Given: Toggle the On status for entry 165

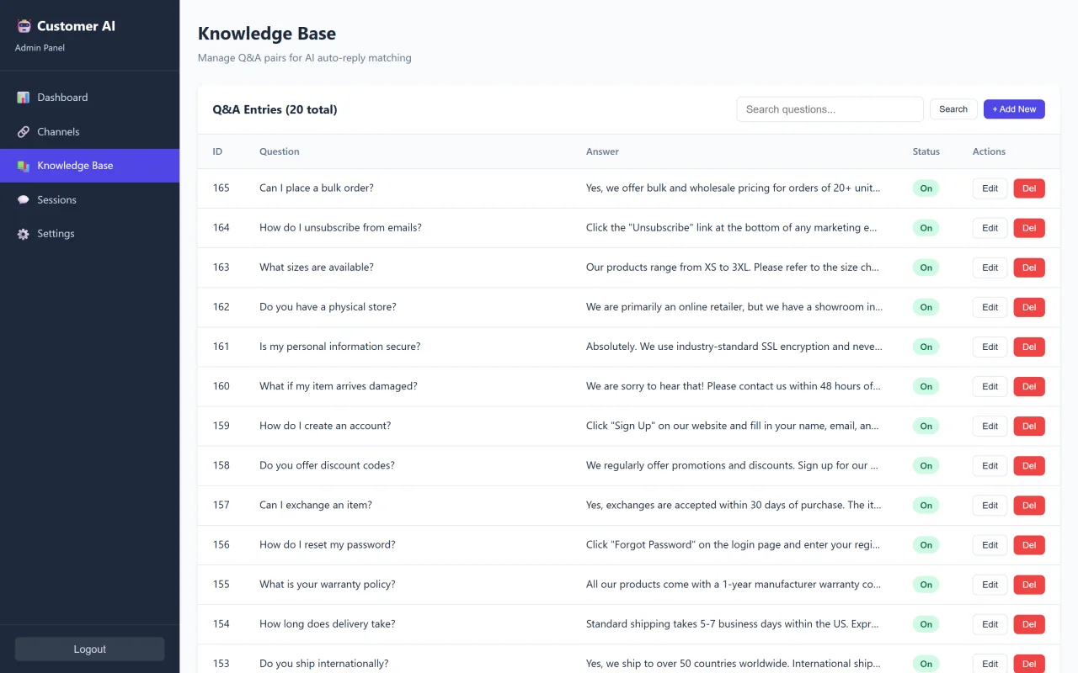Looking at the screenshot, I should (926, 188).
